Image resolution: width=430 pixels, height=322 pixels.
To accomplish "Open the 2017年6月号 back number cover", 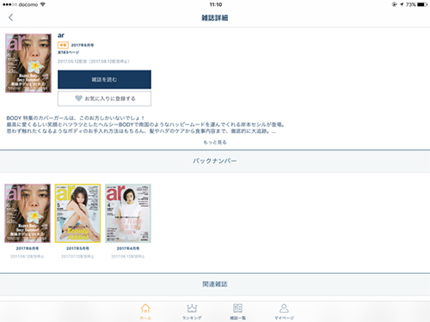I will click(x=28, y=213).
